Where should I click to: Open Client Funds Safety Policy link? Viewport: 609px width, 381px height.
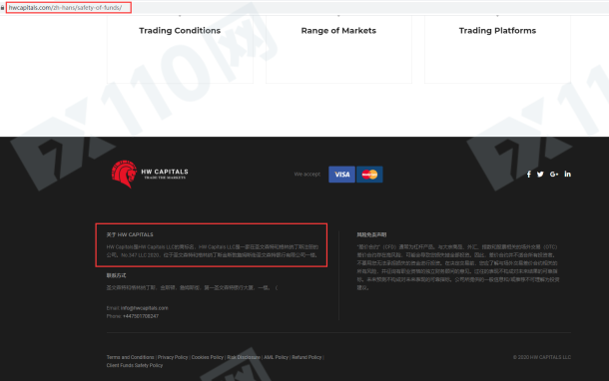(x=135, y=365)
